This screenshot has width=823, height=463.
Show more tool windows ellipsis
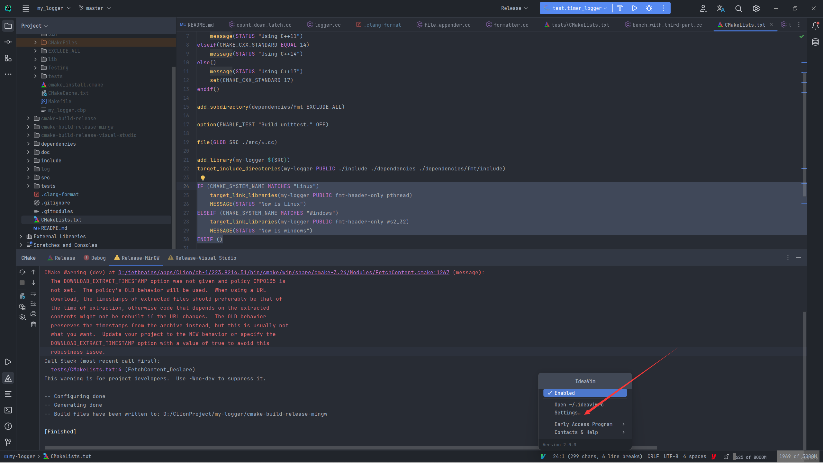point(8,74)
